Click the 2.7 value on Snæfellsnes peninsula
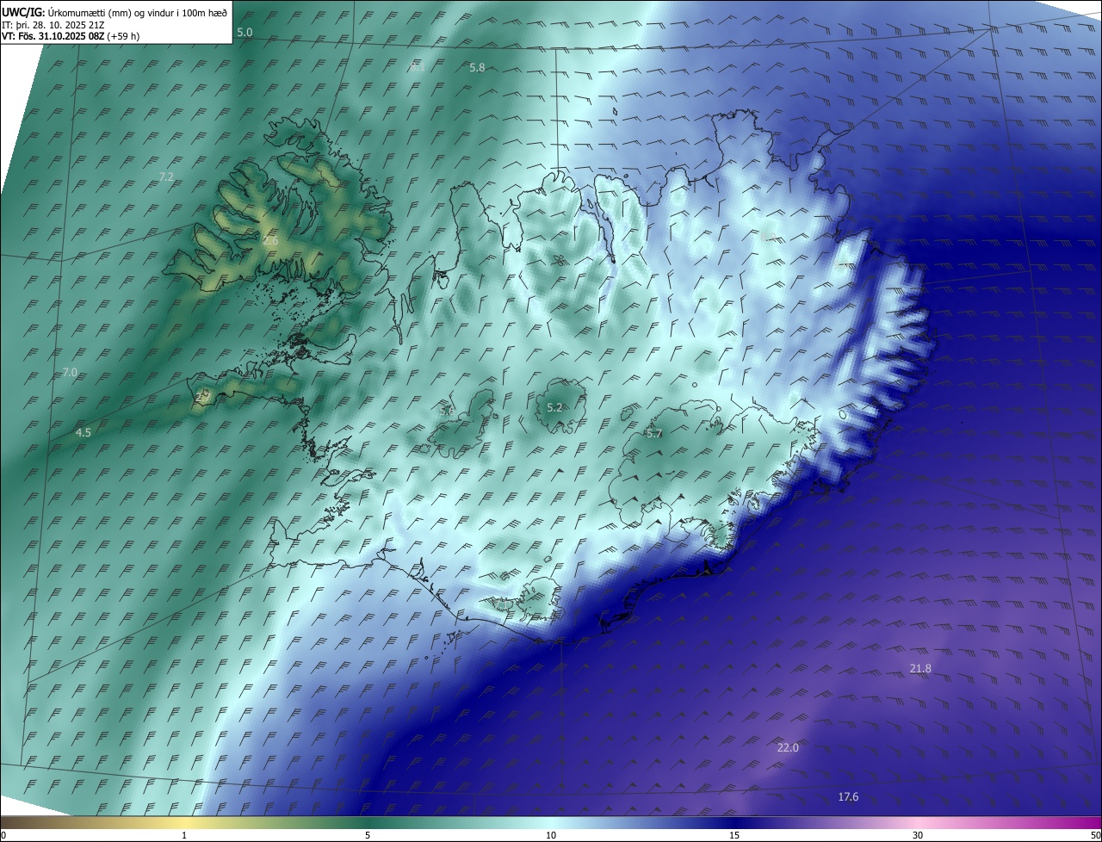Screen dimensions: 1102x842 [203, 396]
